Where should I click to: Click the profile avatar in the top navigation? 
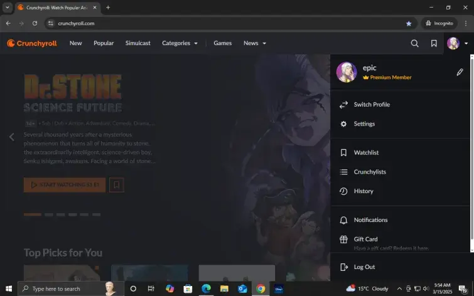pos(453,43)
